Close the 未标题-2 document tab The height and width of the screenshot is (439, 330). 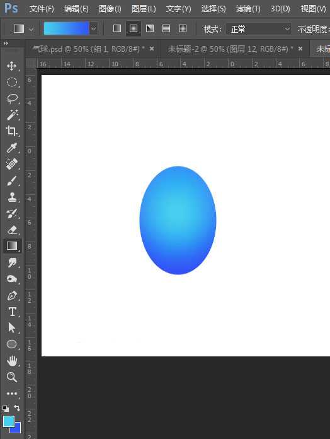pos(300,49)
